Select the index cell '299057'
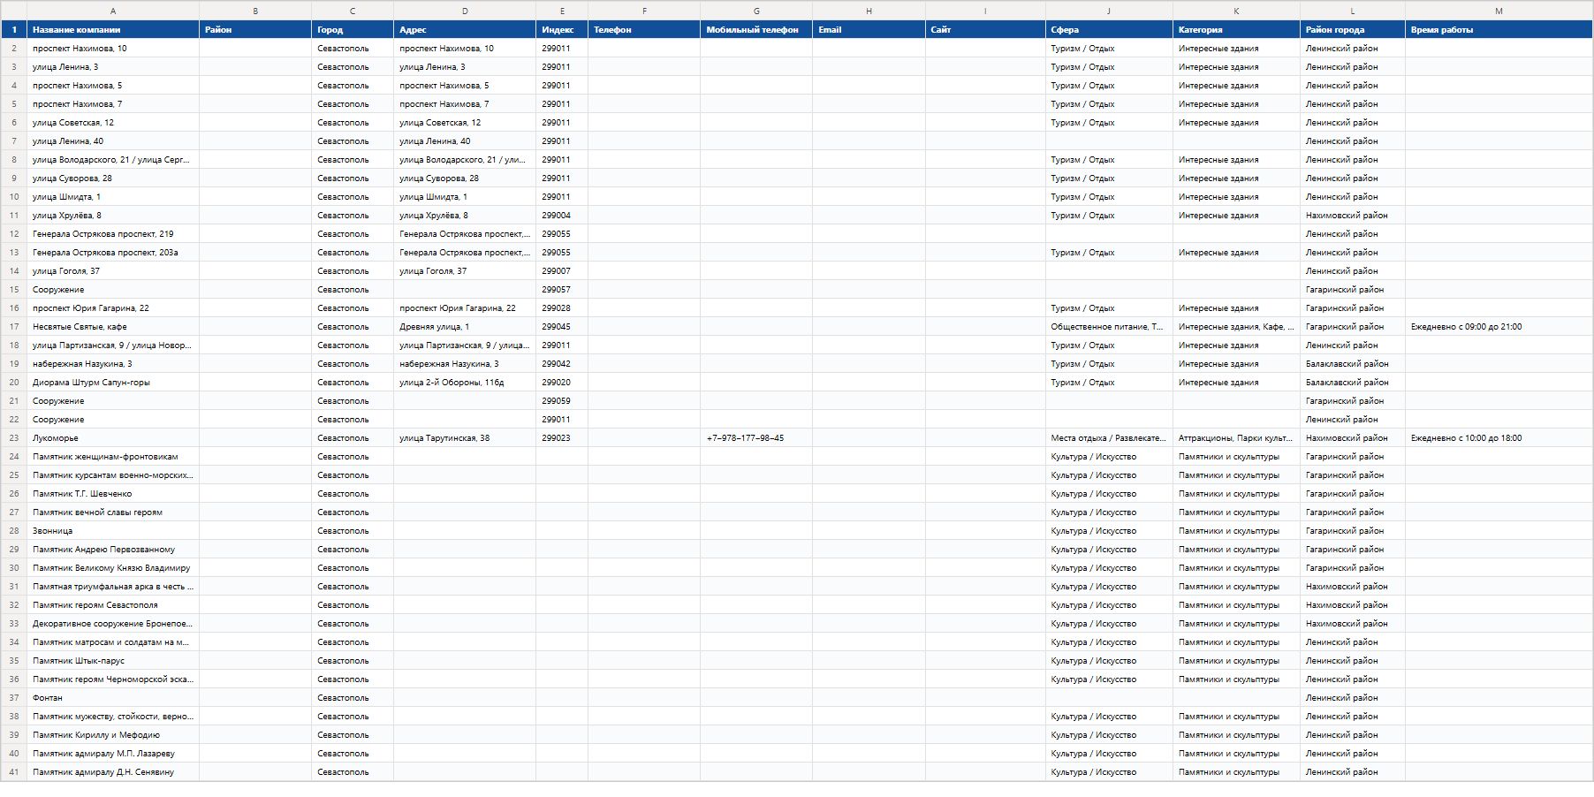This screenshot has height=797, width=1594. 562,290
